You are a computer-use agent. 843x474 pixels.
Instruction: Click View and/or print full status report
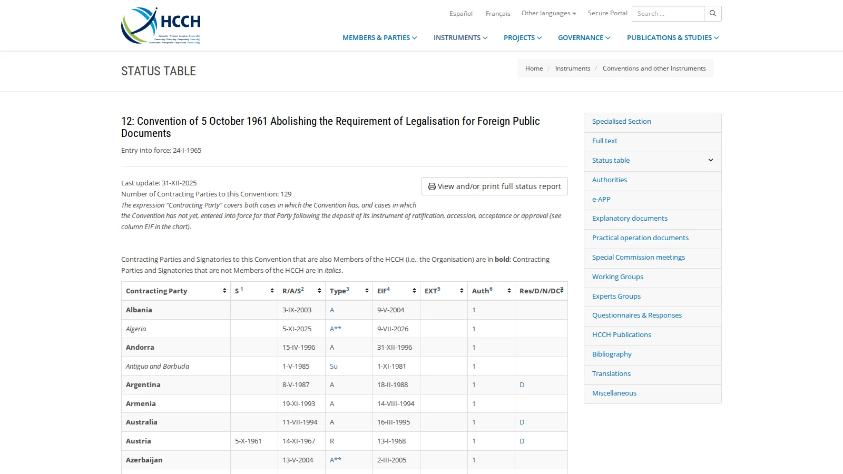[495, 186]
